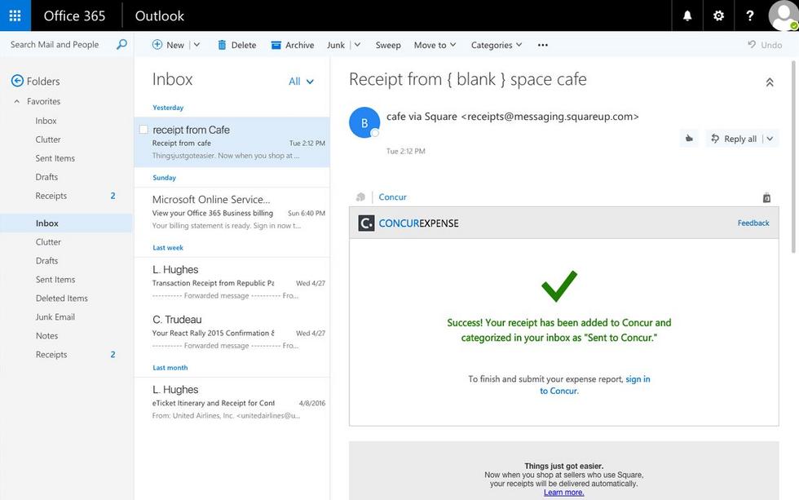Collapse the Favorites folder group
The image size is (799, 500).
click(x=17, y=101)
